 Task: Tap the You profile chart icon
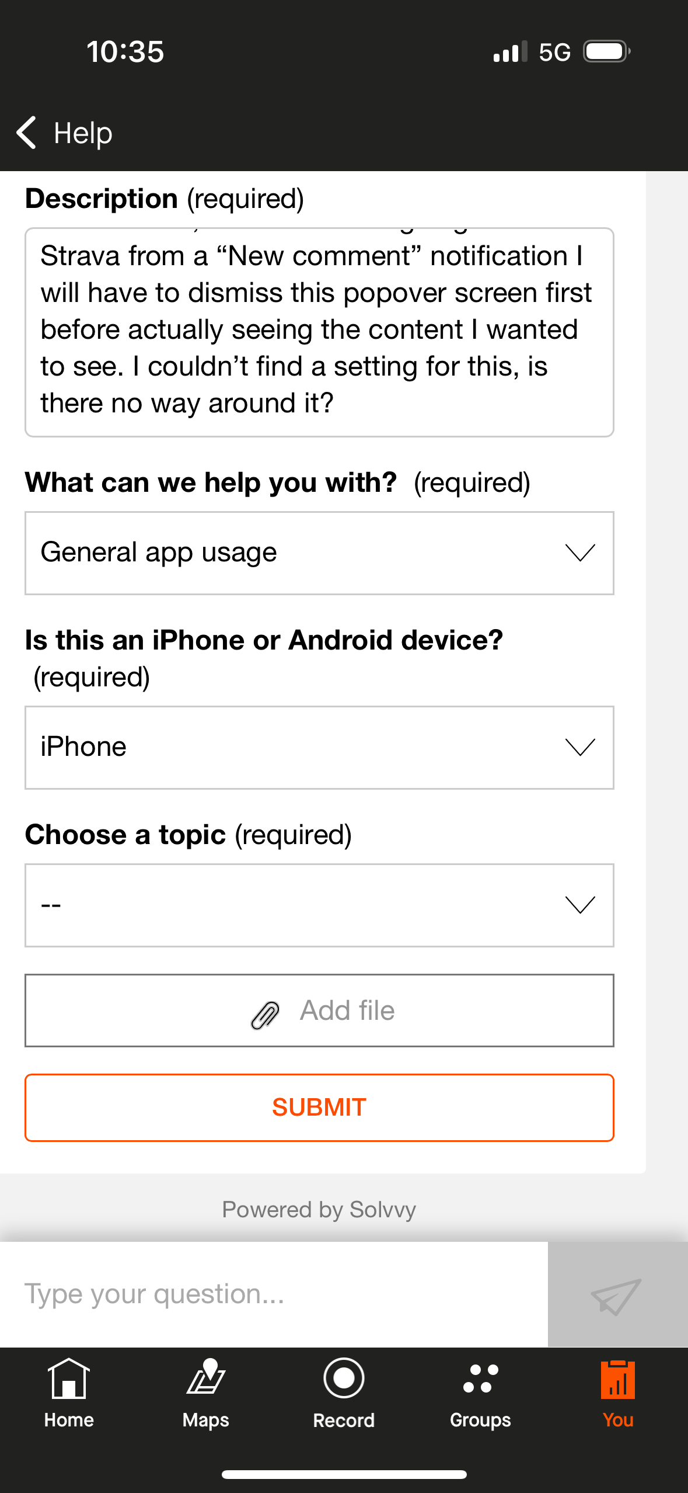pyautogui.click(x=617, y=1380)
